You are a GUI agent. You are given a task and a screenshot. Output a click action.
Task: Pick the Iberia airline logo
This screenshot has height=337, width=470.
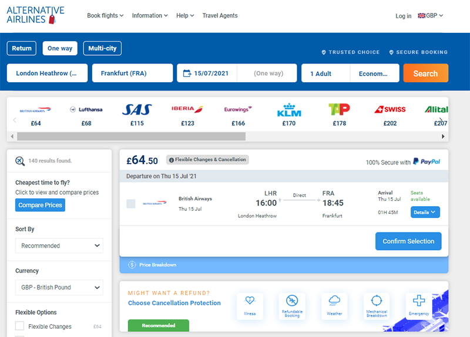(187, 109)
